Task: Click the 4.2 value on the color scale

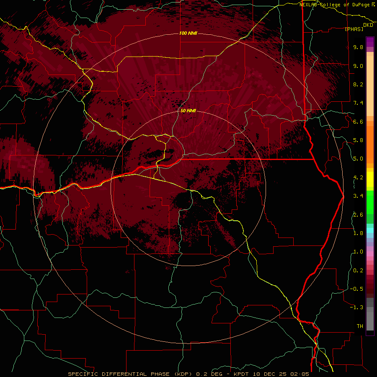Action: pyautogui.click(x=358, y=178)
